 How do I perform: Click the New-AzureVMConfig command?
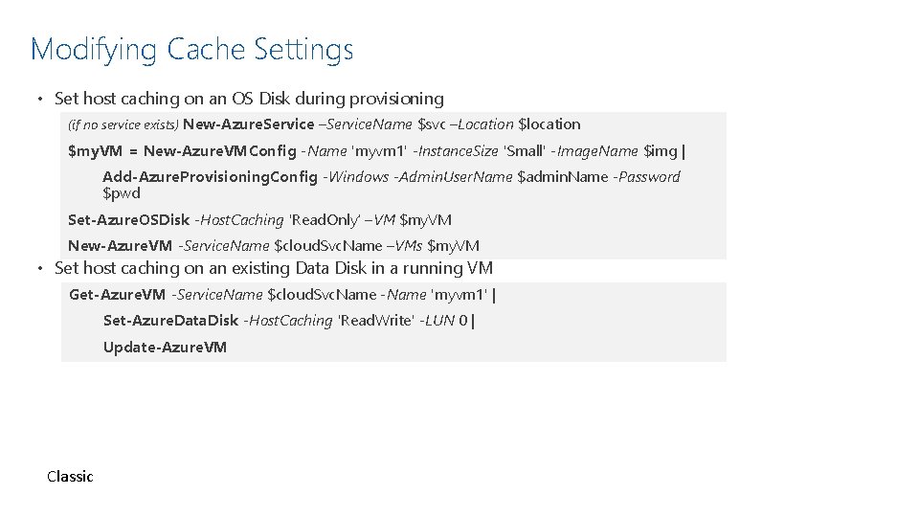207,151
